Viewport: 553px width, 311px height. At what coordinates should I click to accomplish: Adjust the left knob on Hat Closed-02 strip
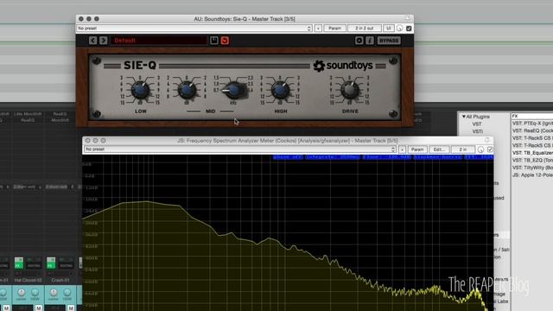point(21,292)
